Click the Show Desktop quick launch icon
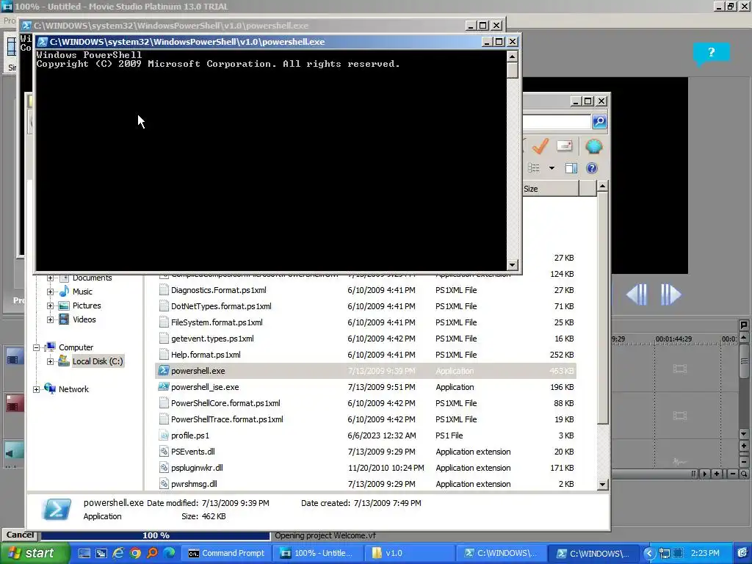The image size is (752, 564). click(x=84, y=553)
